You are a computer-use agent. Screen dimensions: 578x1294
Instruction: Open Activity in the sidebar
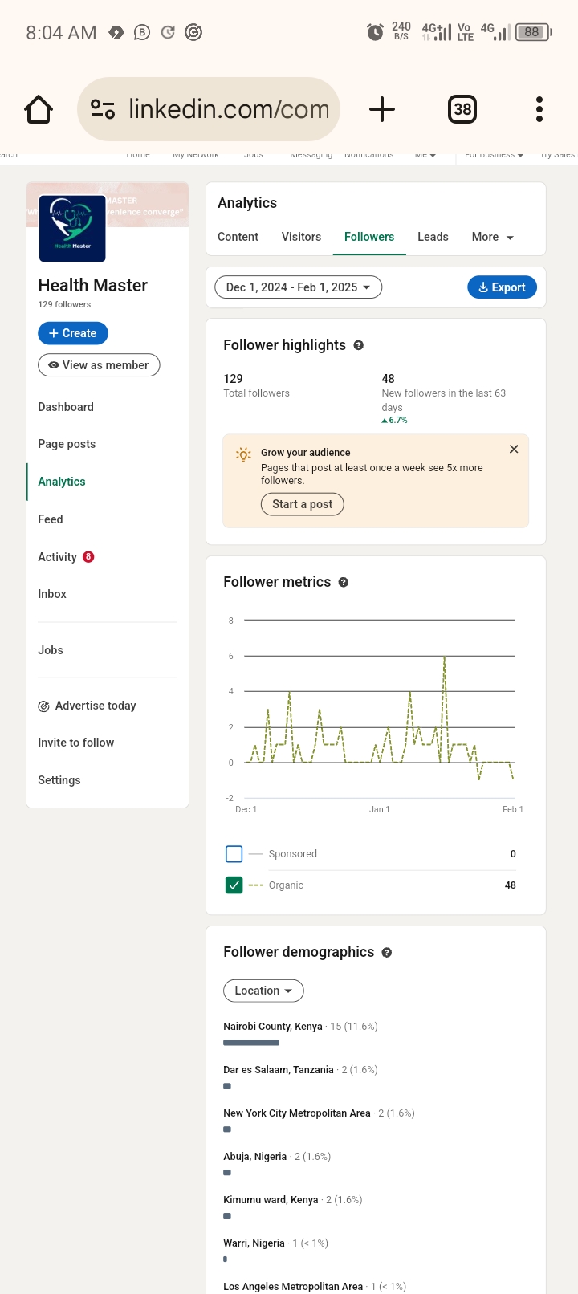pyautogui.click(x=57, y=557)
